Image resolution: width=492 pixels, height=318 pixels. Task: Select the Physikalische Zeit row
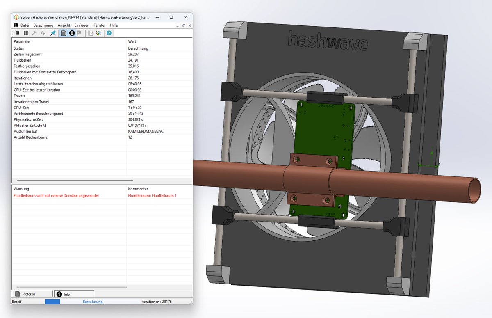[102, 119]
